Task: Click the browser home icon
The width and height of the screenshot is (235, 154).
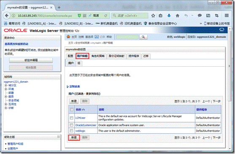Action: [x=178, y=16]
